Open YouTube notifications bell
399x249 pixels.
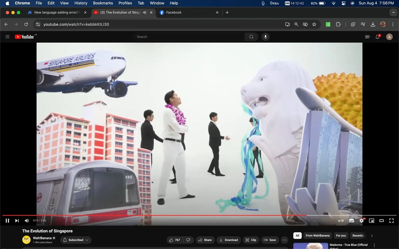pos(377,37)
